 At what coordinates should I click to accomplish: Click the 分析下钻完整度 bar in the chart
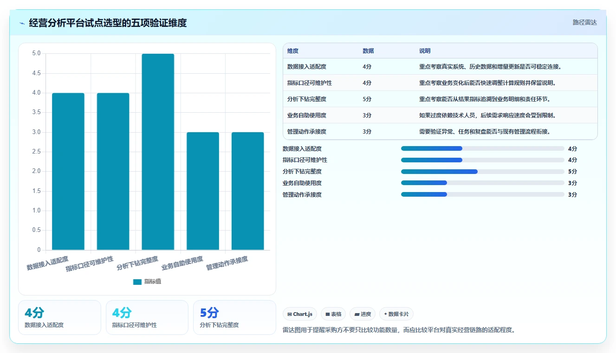[158, 152]
